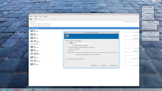The height and width of the screenshot is (91, 162).
Task: Open the Справка menu
Action: (x=45, y=16)
